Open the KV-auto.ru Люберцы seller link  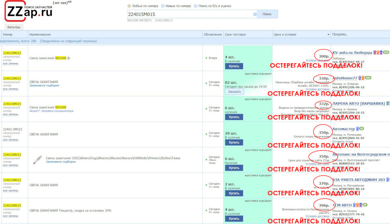coord(352,53)
